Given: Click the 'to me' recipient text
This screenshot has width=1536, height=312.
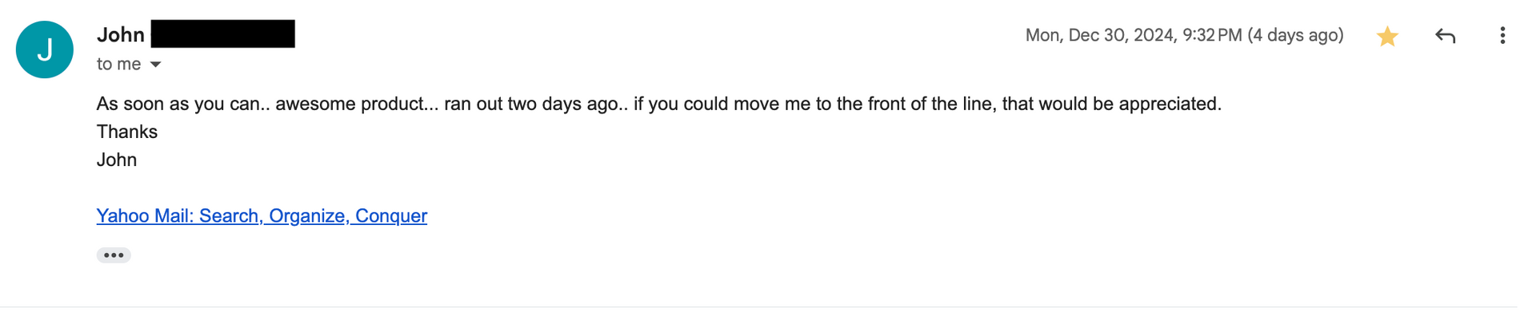Looking at the screenshot, I should [118, 64].
